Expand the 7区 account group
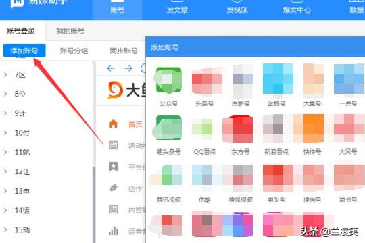This screenshot has height=243, width=365. point(5,74)
